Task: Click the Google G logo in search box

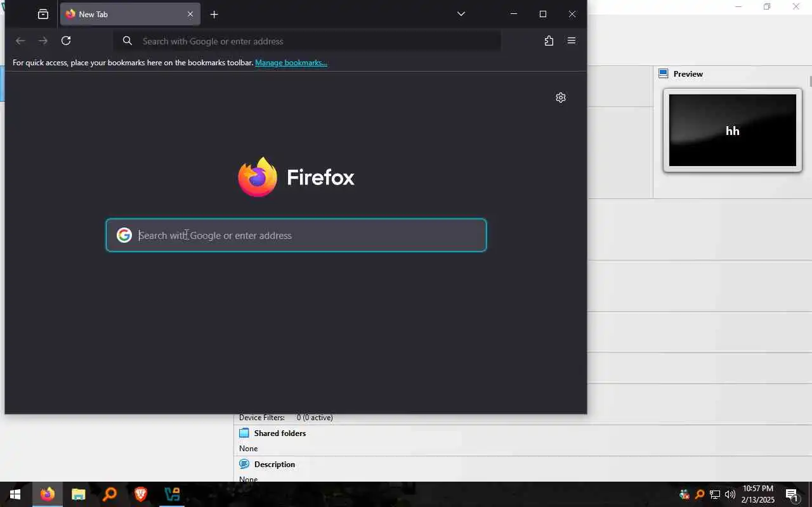Action: click(124, 235)
